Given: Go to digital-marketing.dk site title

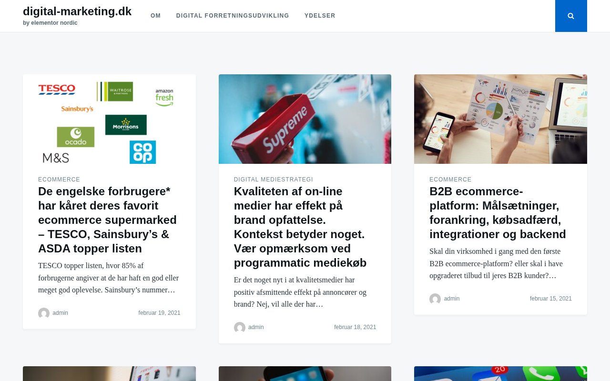Looking at the screenshot, I should click(x=77, y=11).
